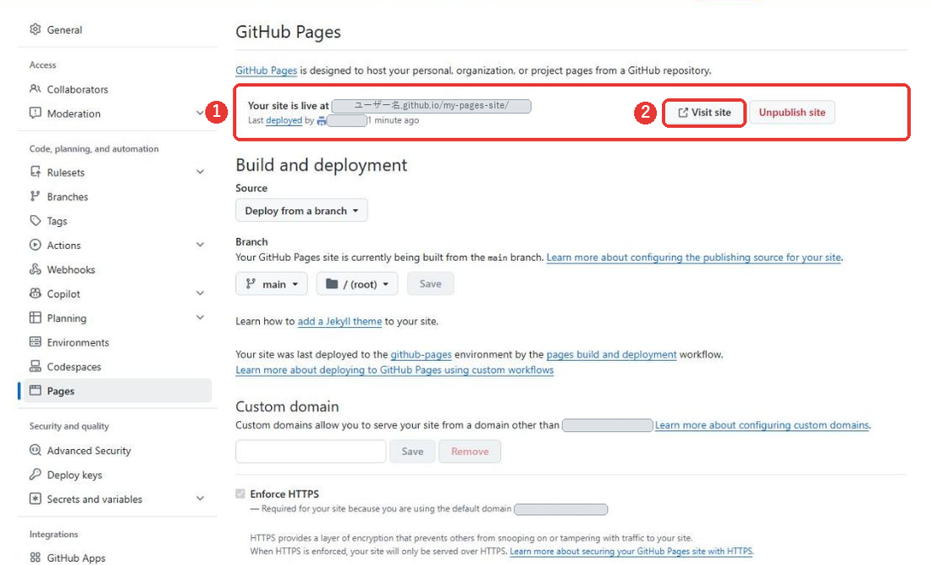Open the github-pages environment link

point(421,355)
